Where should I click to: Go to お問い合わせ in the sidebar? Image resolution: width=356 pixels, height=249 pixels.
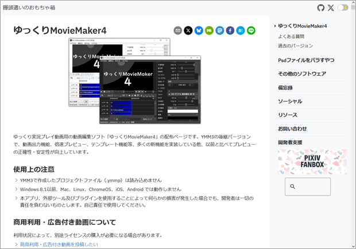point(292,129)
